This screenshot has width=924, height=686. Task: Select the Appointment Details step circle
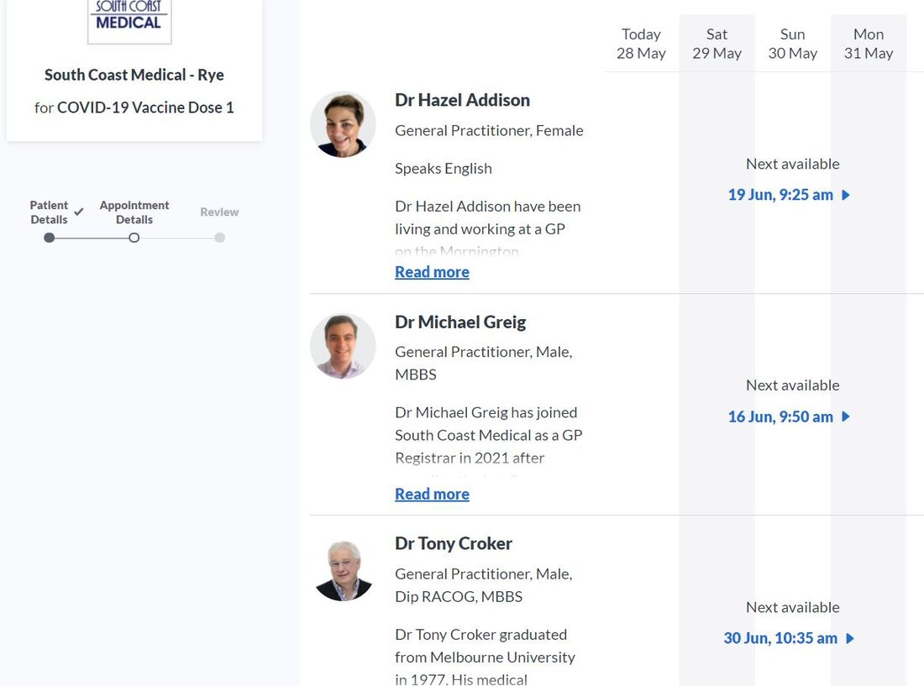[x=134, y=238]
